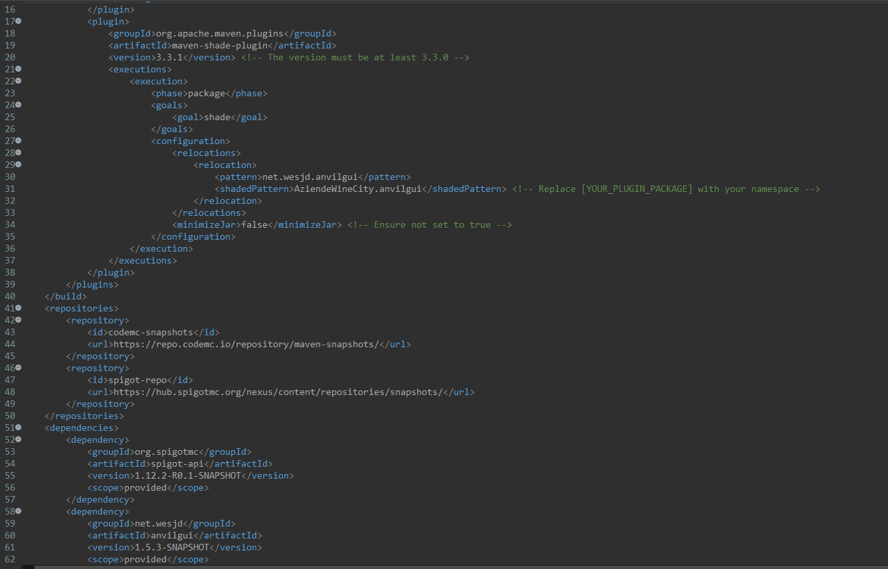Collapse the dependencies section on line 51

click(x=19, y=428)
